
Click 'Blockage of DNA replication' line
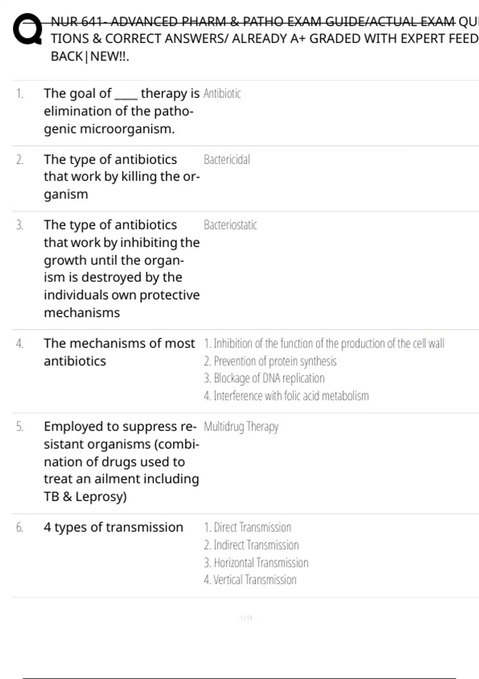coord(264,378)
